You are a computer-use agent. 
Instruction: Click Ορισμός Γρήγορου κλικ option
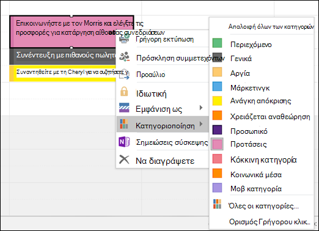pos(269,222)
